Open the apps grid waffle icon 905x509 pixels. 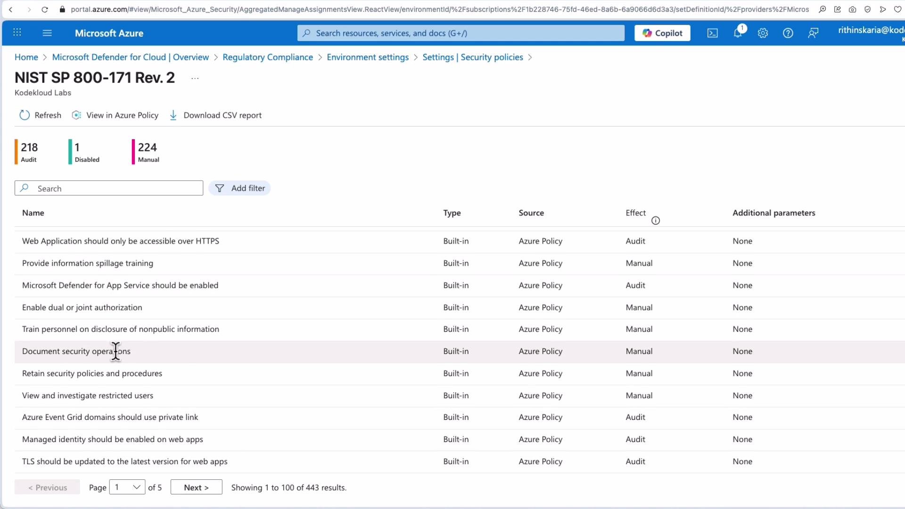click(17, 33)
